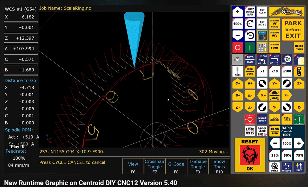
Task: Select the M4 counterclockwise spindle icon
Action: [x=250, y=36]
